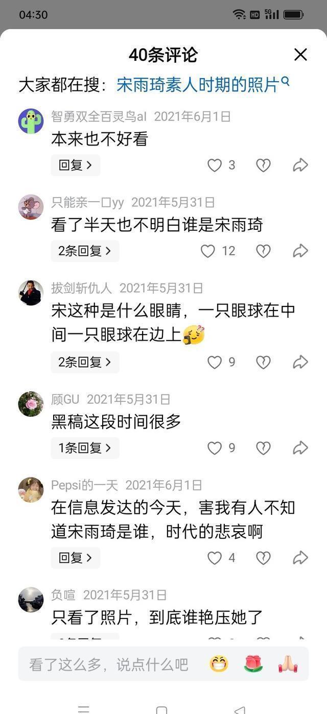Tap the comment input field 说点什么吧
This screenshot has height=714, width=327.
tap(109, 664)
